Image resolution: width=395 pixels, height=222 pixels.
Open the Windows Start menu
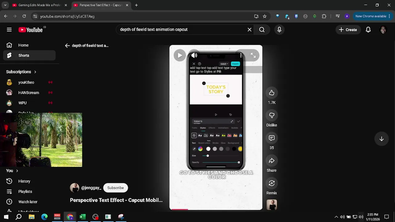pos(6,217)
